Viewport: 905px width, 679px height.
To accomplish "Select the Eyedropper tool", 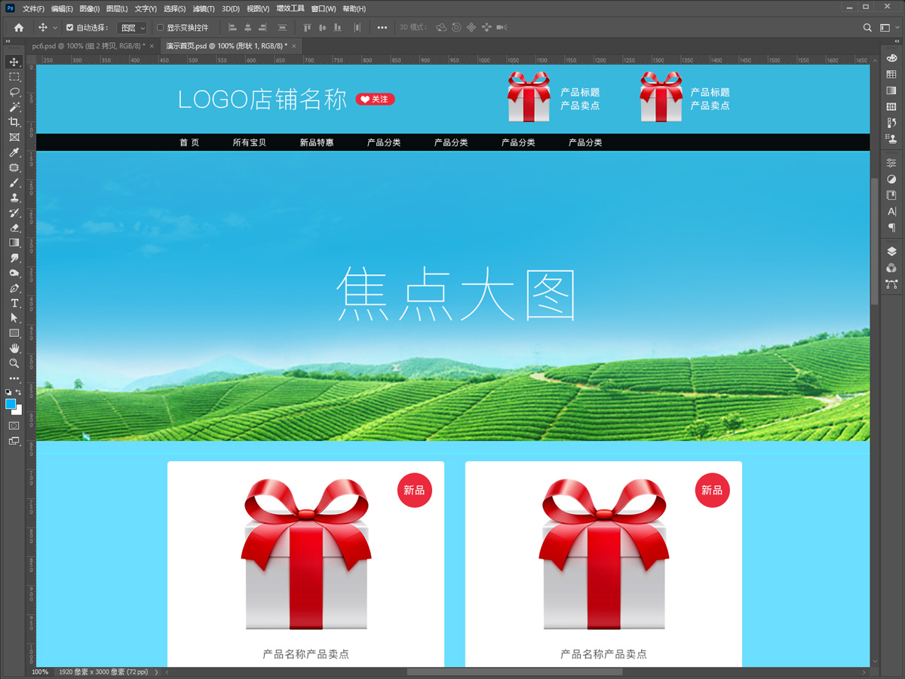I will [x=14, y=152].
